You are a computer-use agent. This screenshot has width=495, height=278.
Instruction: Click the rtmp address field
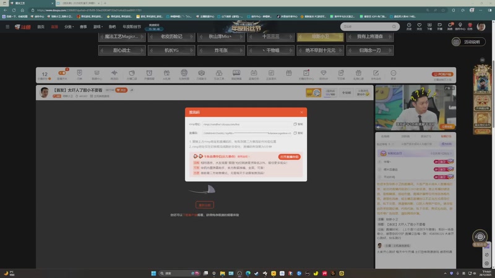click(x=247, y=124)
